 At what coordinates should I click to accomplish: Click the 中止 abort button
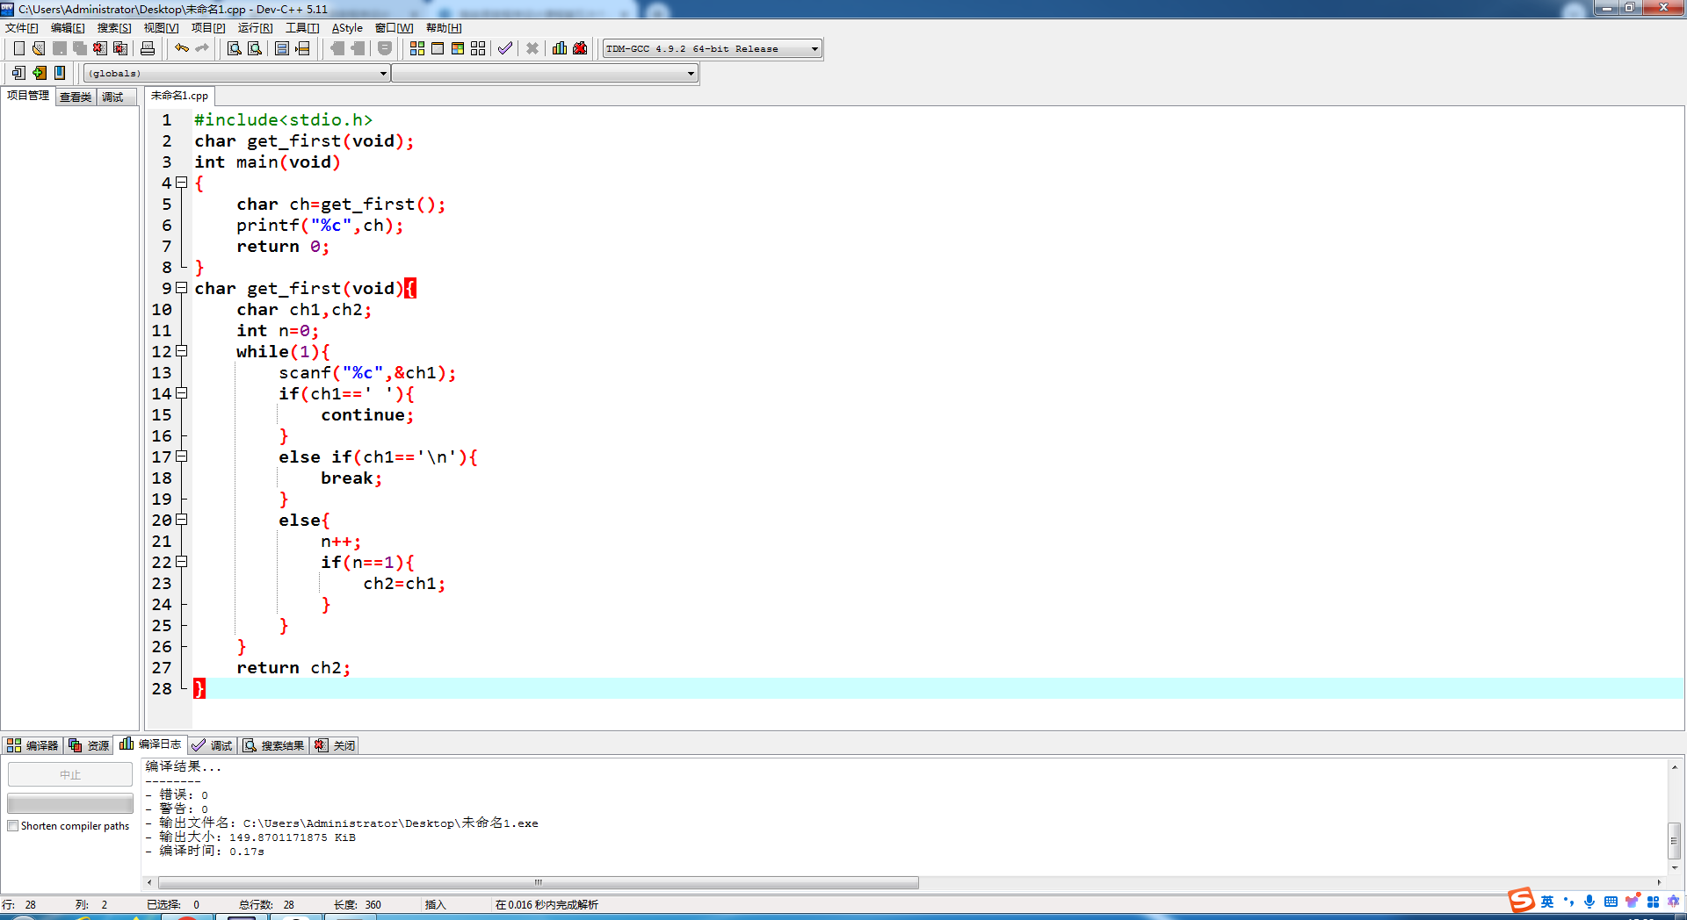70,774
